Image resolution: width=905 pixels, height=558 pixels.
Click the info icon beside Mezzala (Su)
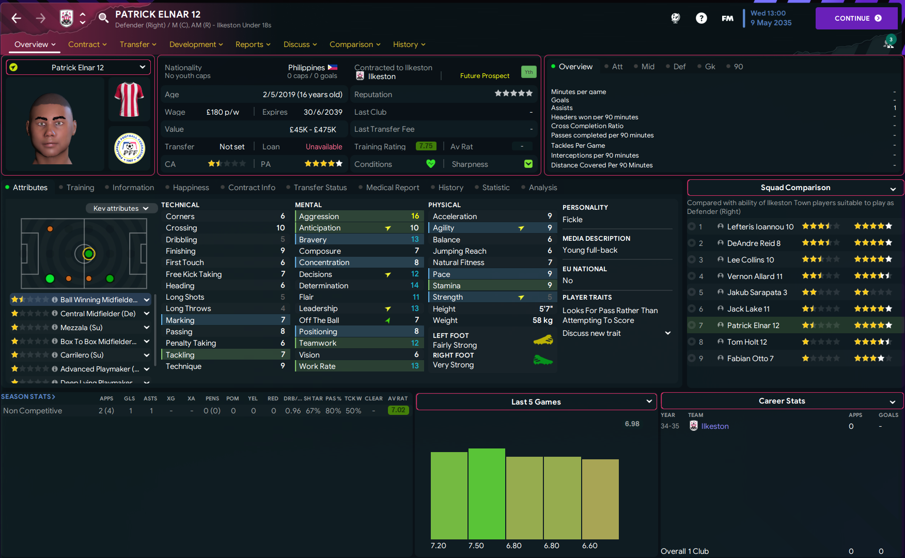tap(55, 327)
